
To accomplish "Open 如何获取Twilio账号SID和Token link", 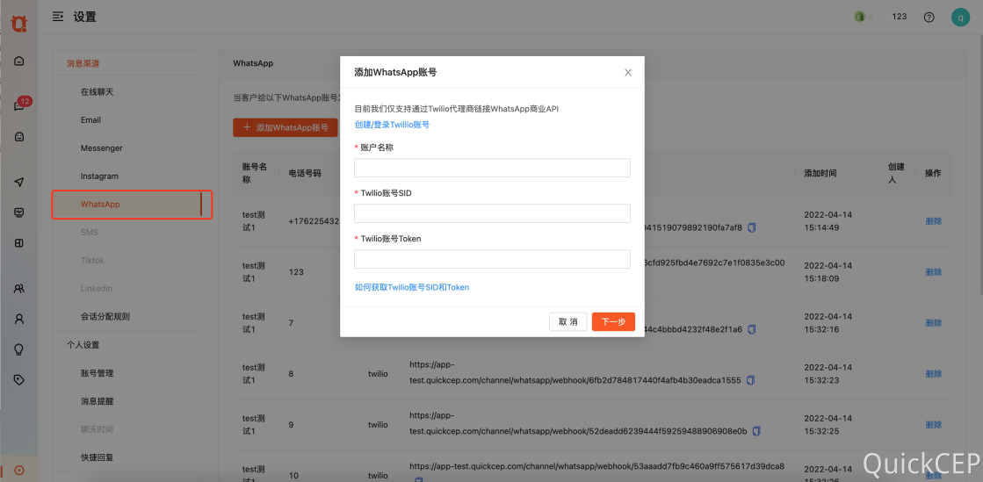I will coord(412,287).
